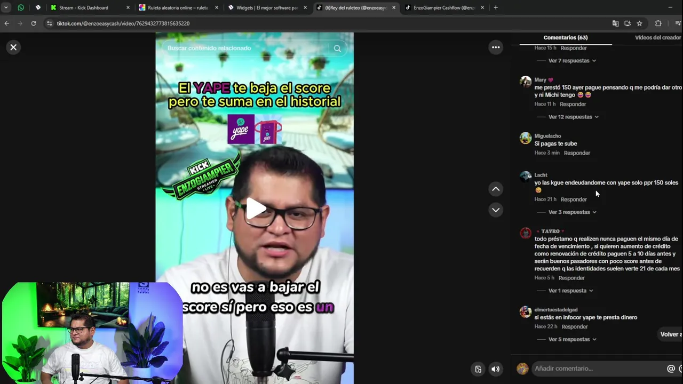The height and width of the screenshot is (384, 683).
Task: Expand Ver 3 respuestas
Action: pyautogui.click(x=572, y=212)
